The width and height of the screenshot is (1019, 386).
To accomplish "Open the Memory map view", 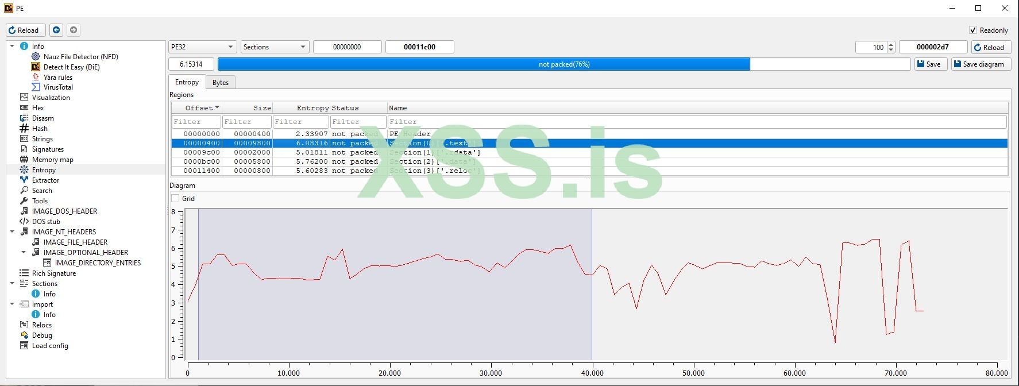I will point(52,160).
